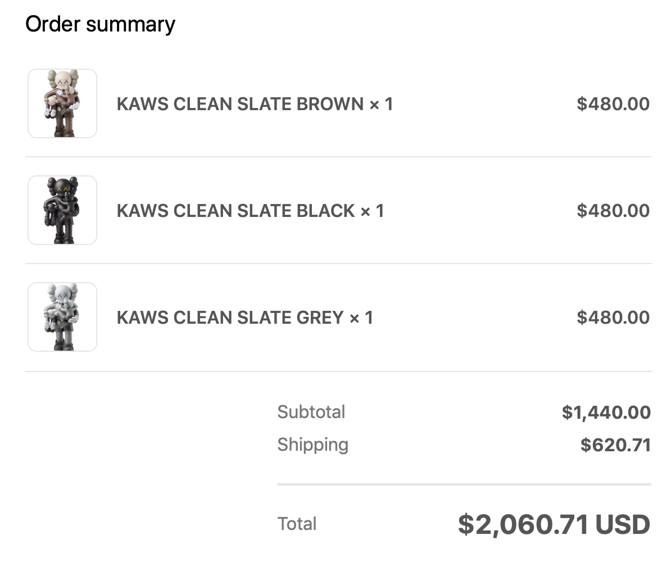The height and width of the screenshot is (562, 671).
Task: Click the brown item's $480.00 price
Action: tap(613, 104)
